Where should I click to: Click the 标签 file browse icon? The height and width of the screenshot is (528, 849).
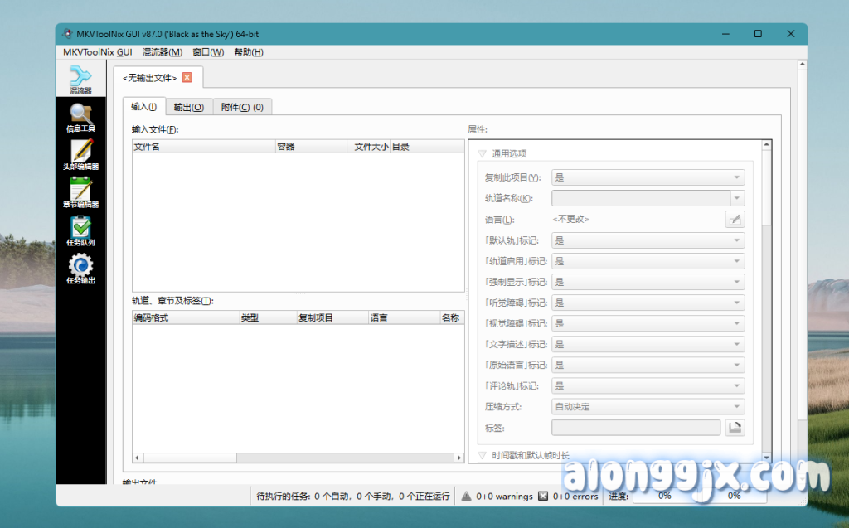[735, 428]
